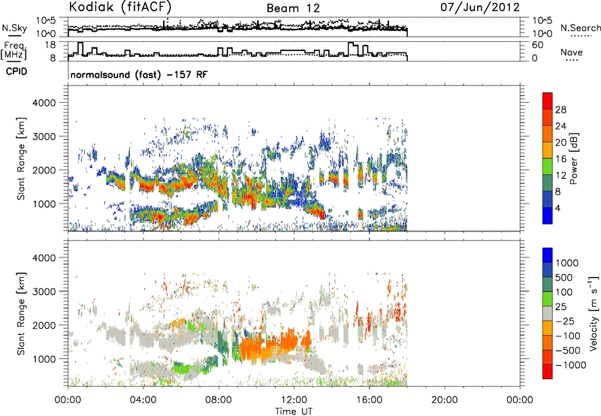Image resolution: width=601 pixels, height=416 pixels.
Task: Click the '2000' tick on velocity panel axis
Action: click(44, 325)
